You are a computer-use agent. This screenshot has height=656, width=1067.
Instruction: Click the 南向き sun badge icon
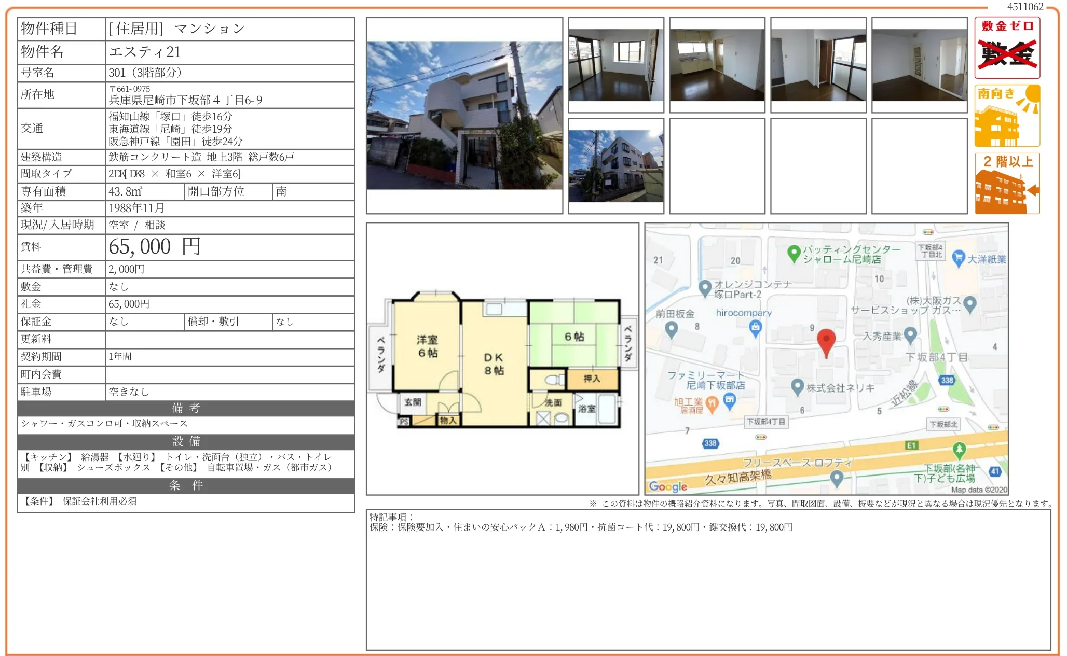[1007, 116]
